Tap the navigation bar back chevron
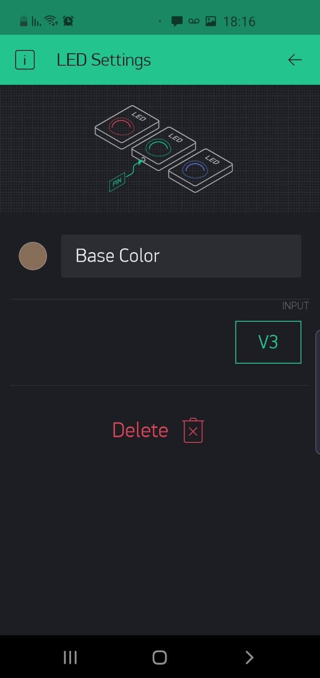Viewport: 320px width, 678px height. click(x=249, y=657)
